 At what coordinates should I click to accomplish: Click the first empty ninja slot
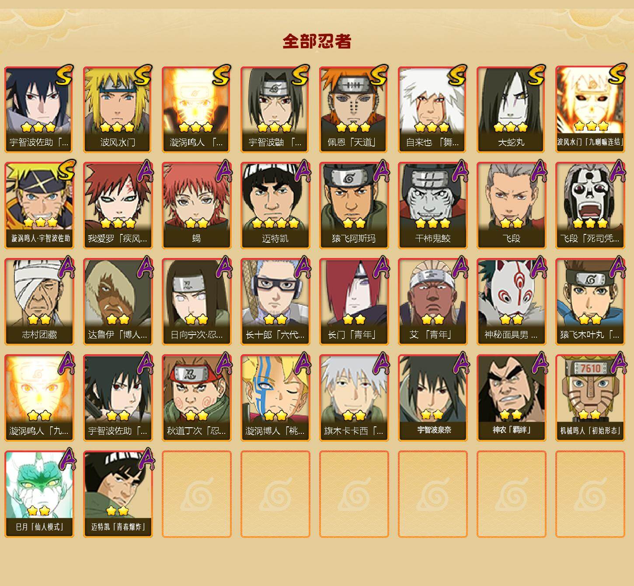(x=196, y=494)
